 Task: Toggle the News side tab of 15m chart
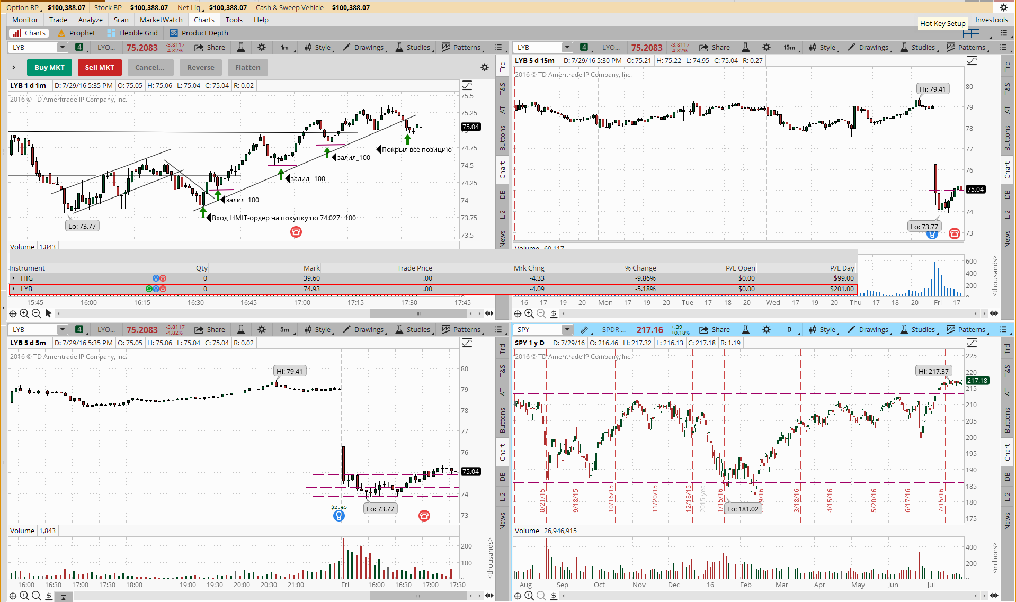[x=1007, y=238]
